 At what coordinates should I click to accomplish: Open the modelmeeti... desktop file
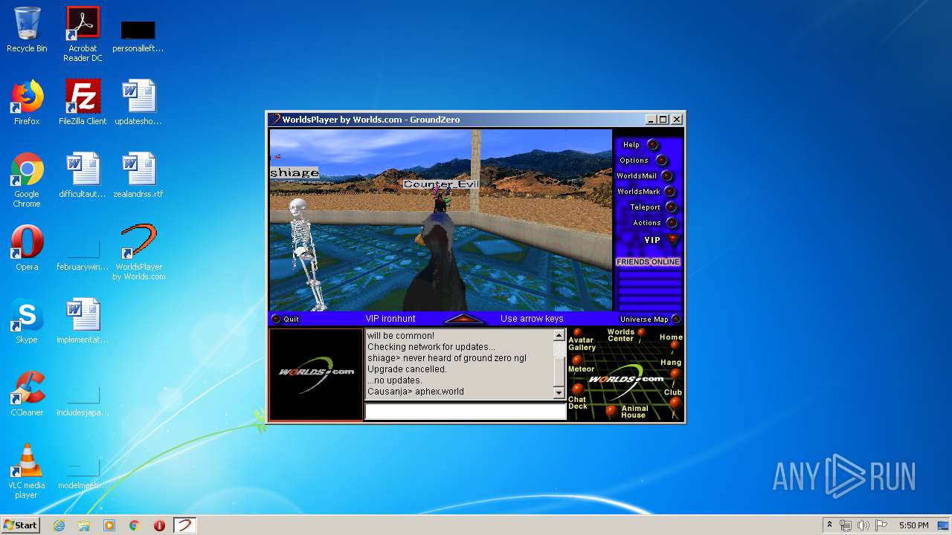point(83,471)
